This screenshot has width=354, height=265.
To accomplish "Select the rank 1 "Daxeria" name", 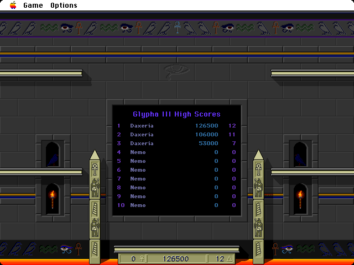I will [142, 125].
